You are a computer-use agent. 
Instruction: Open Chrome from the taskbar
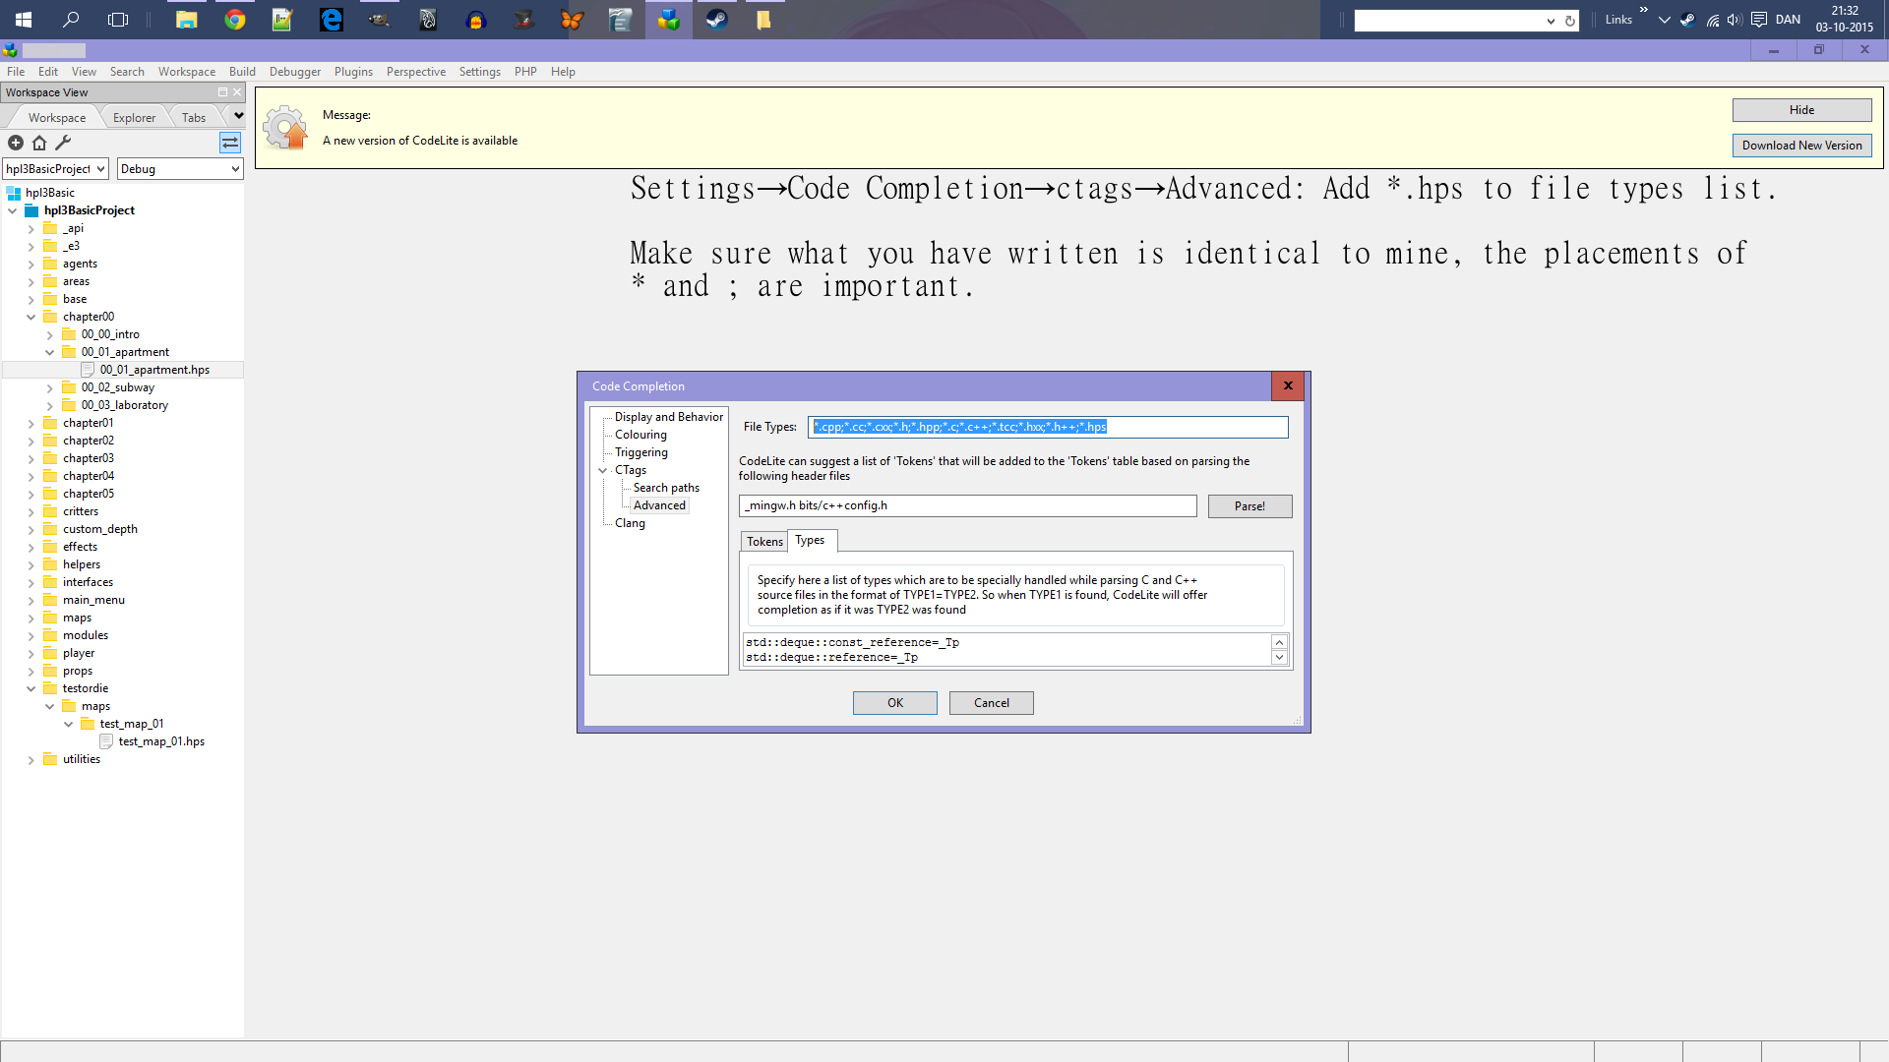point(235,20)
